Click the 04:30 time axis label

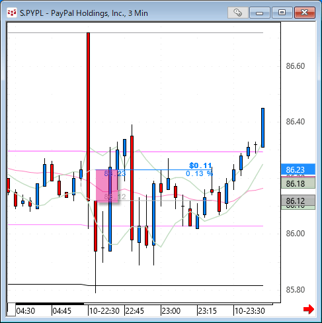26,311
